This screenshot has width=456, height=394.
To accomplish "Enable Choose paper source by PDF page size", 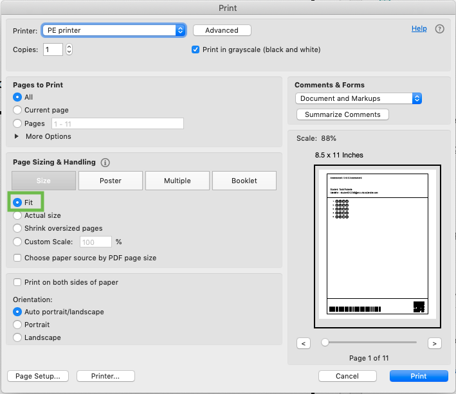I will click(x=17, y=258).
